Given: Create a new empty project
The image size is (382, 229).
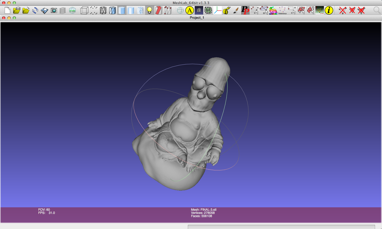Looking at the screenshot, I should (7, 11).
